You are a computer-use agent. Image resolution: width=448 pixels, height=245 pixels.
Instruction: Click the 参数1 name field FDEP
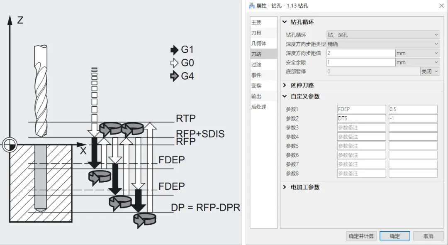(x=361, y=109)
